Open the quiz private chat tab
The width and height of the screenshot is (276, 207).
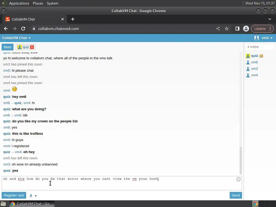[x=26, y=47]
